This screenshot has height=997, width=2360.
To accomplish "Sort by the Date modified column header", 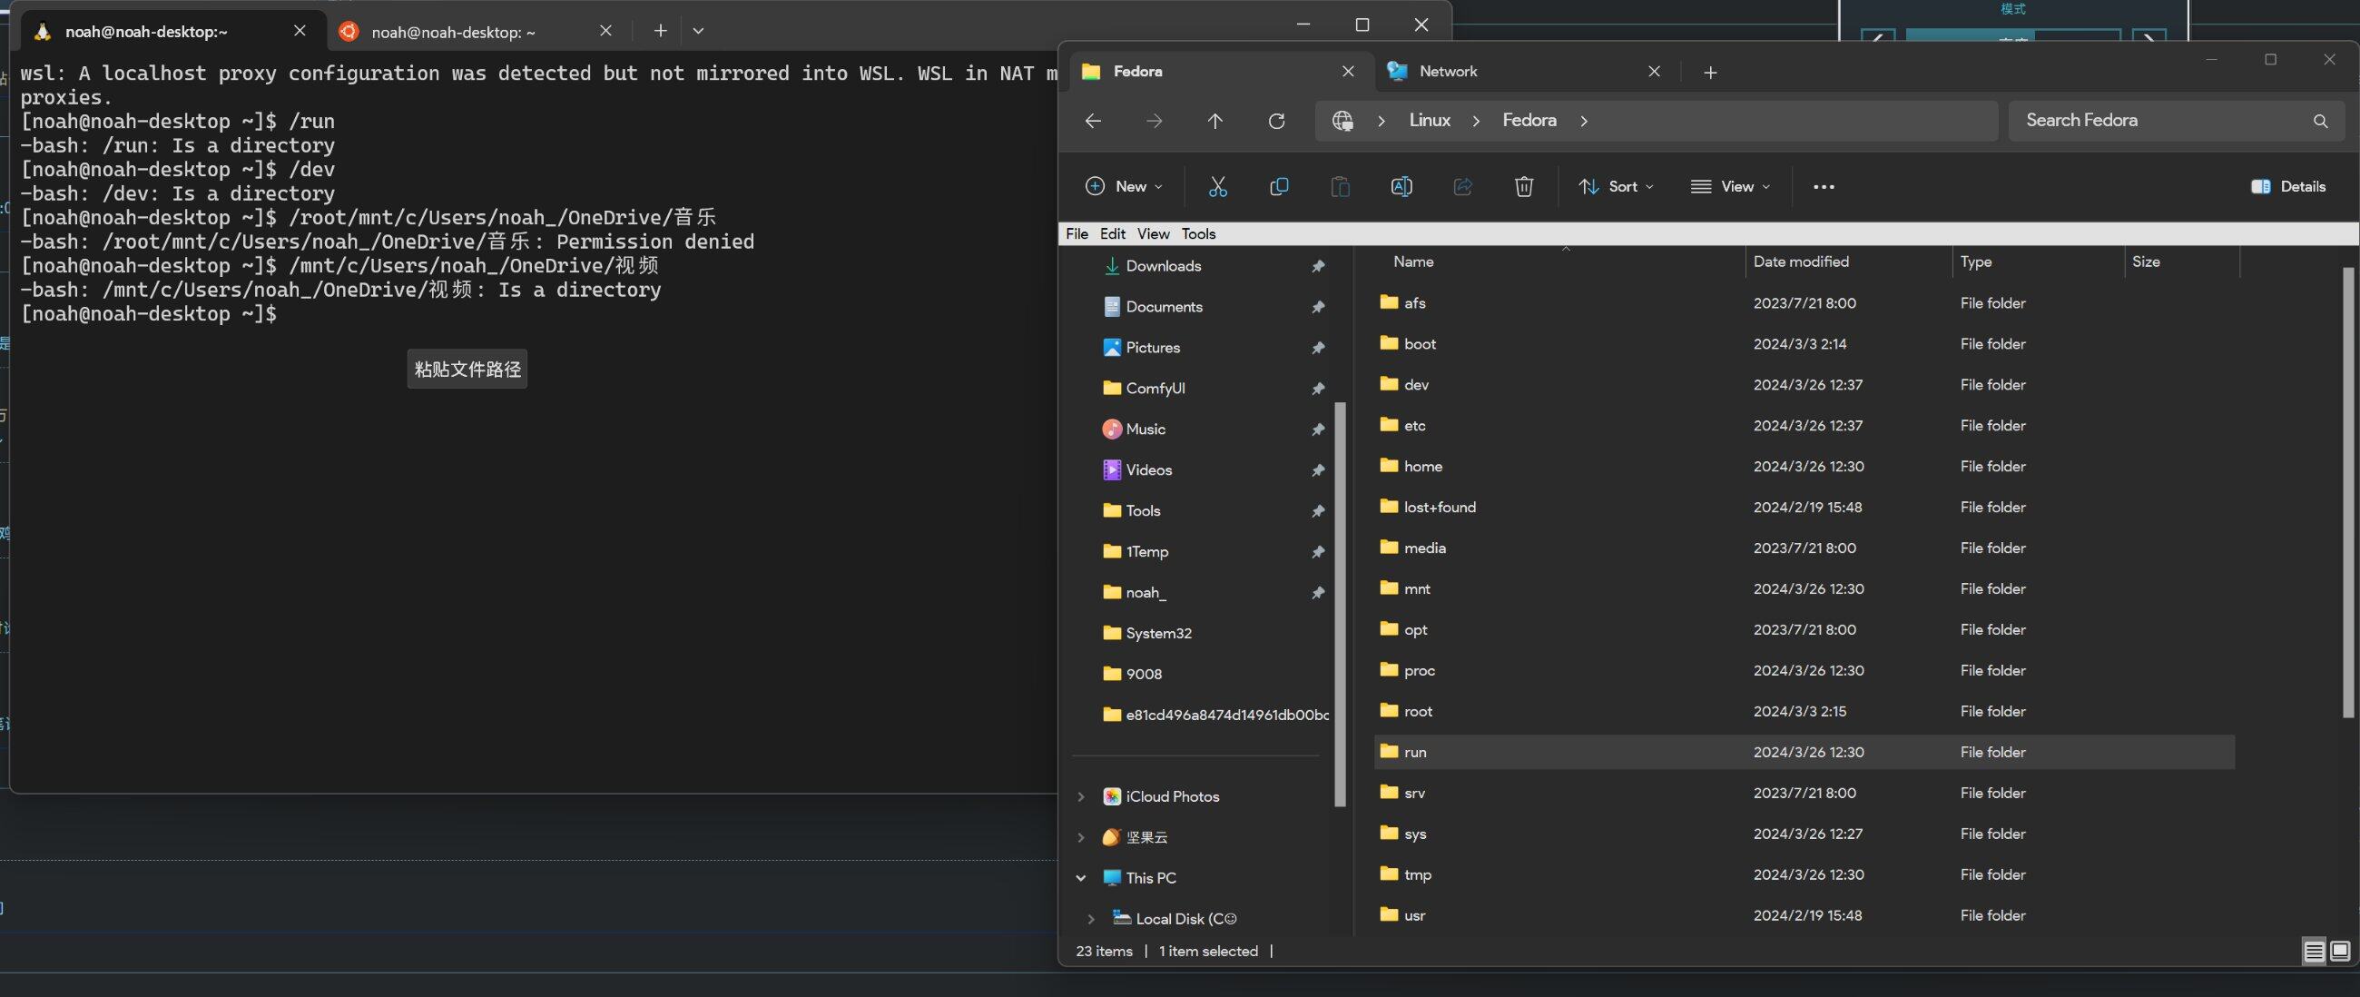I will coord(1849,262).
